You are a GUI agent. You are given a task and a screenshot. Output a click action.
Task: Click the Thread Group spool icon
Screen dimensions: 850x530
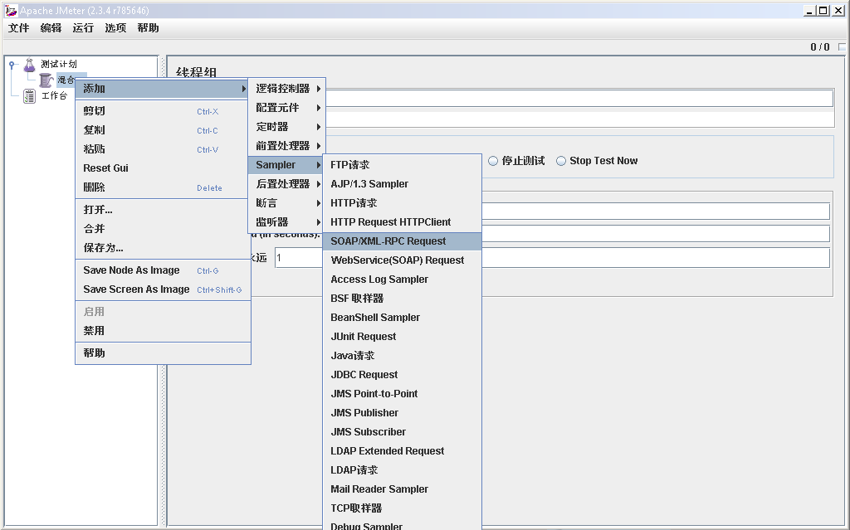pos(46,80)
